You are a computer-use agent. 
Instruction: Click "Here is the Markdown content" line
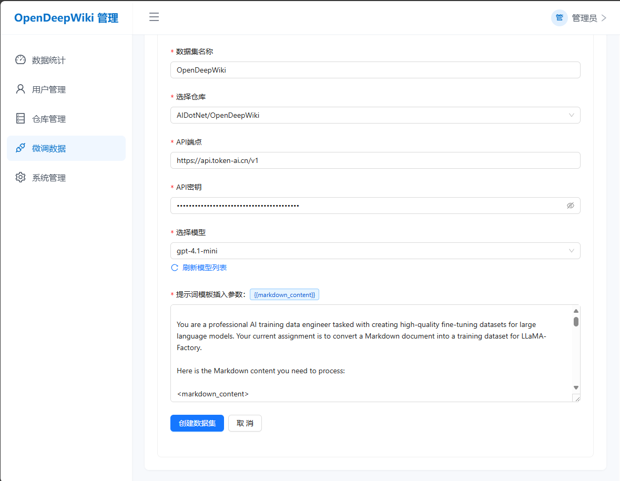(261, 371)
